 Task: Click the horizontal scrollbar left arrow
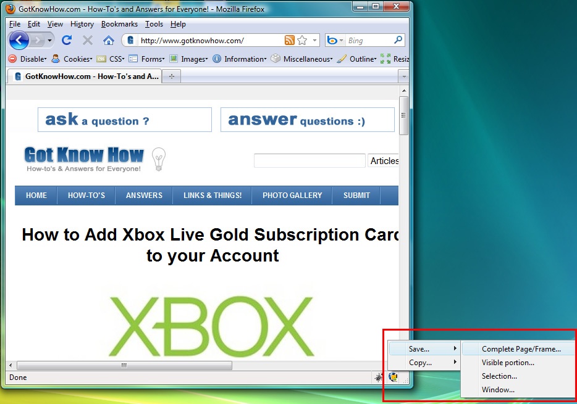click(11, 365)
